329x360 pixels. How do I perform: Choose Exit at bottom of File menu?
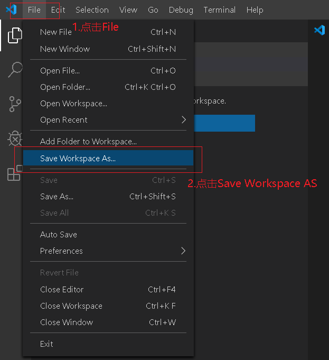[x=46, y=344]
